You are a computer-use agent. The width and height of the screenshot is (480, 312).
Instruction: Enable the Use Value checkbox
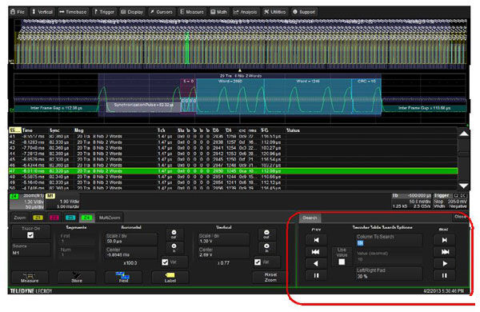tap(342, 262)
